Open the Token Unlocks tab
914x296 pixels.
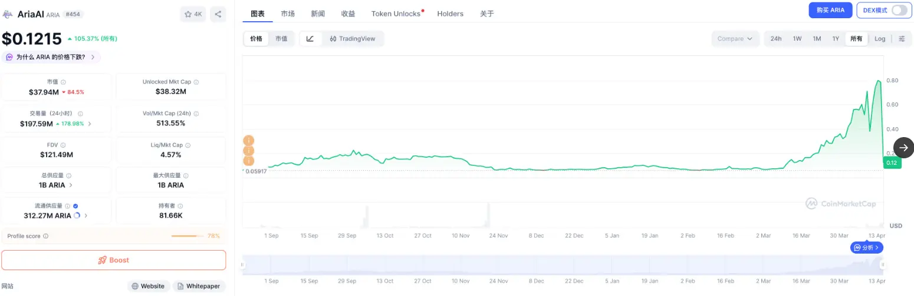396,14
